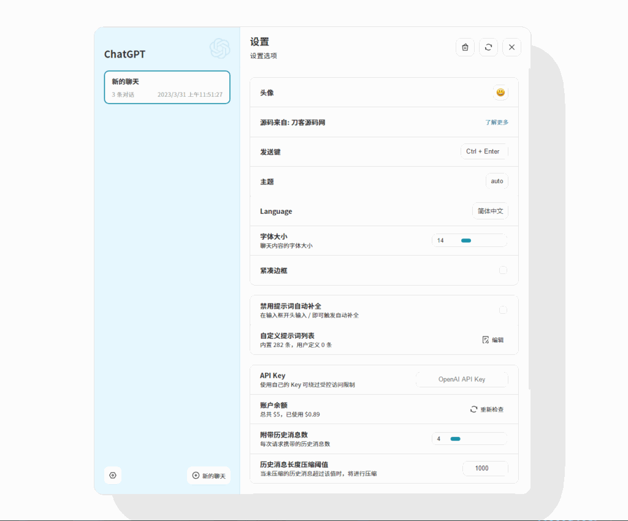Adjust the 字体大小 slider
This screenshot has height=521, width=628.
(x=467, y=240)
